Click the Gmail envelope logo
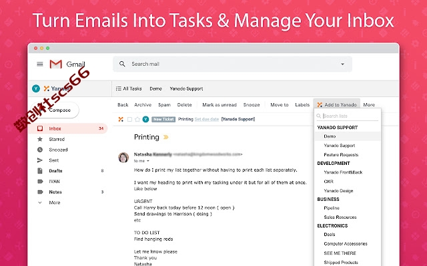The width and height of the screenshot is (427, 266). point(56,64)
